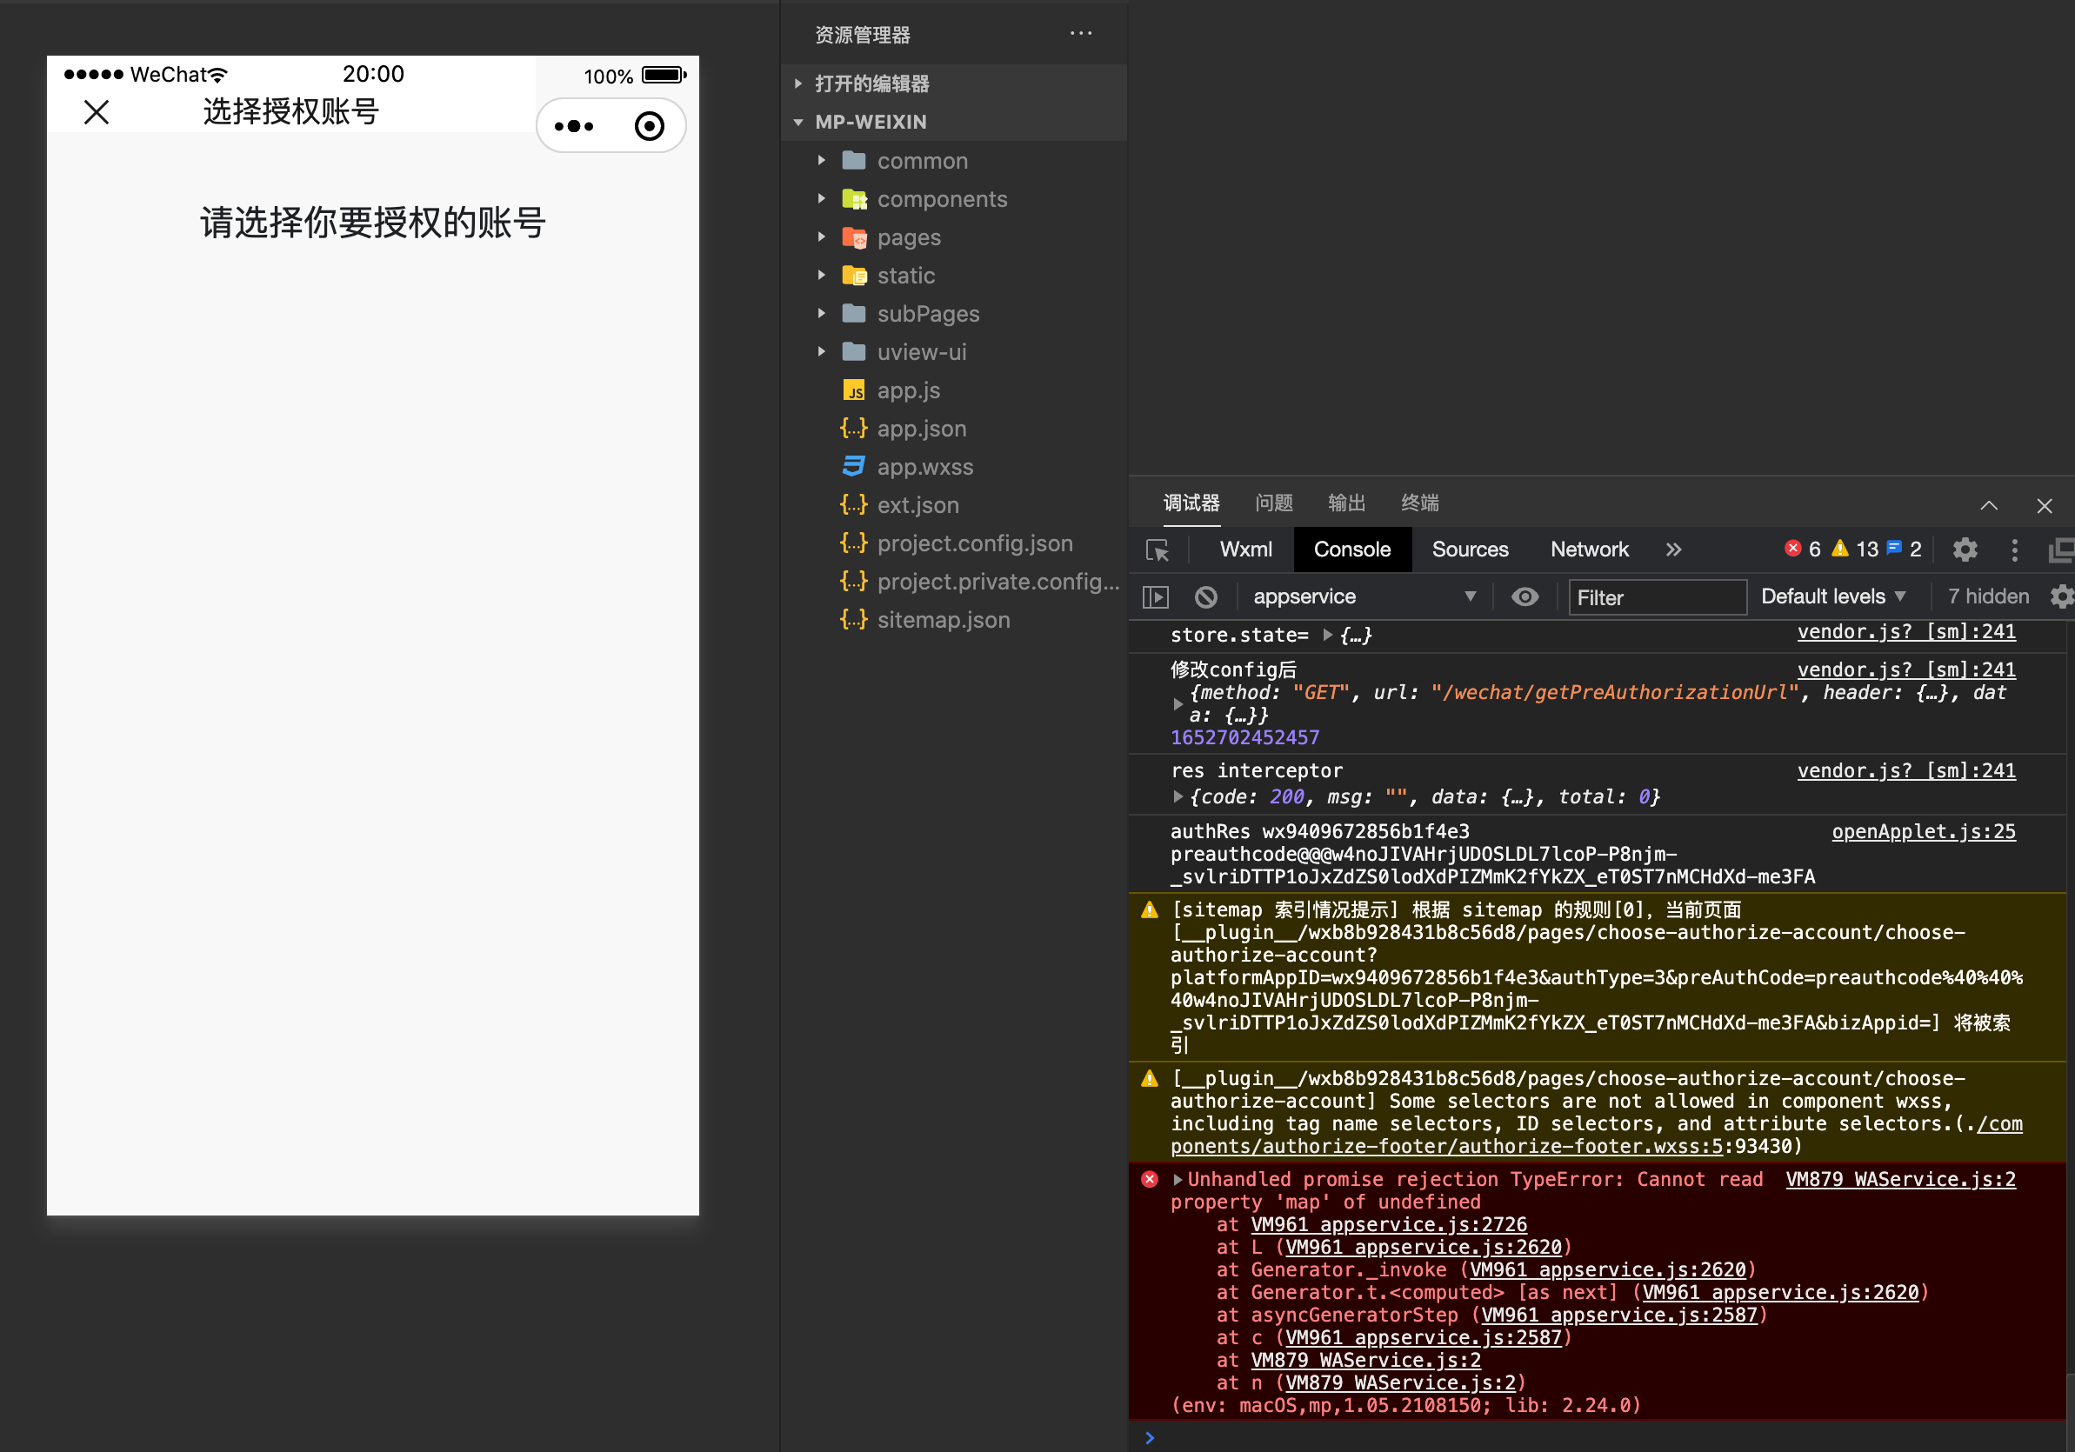The height and width of the screenshot is (1452, 2075).
Task: Toggle the live expression eye icon
Action: pos(1524,596)
